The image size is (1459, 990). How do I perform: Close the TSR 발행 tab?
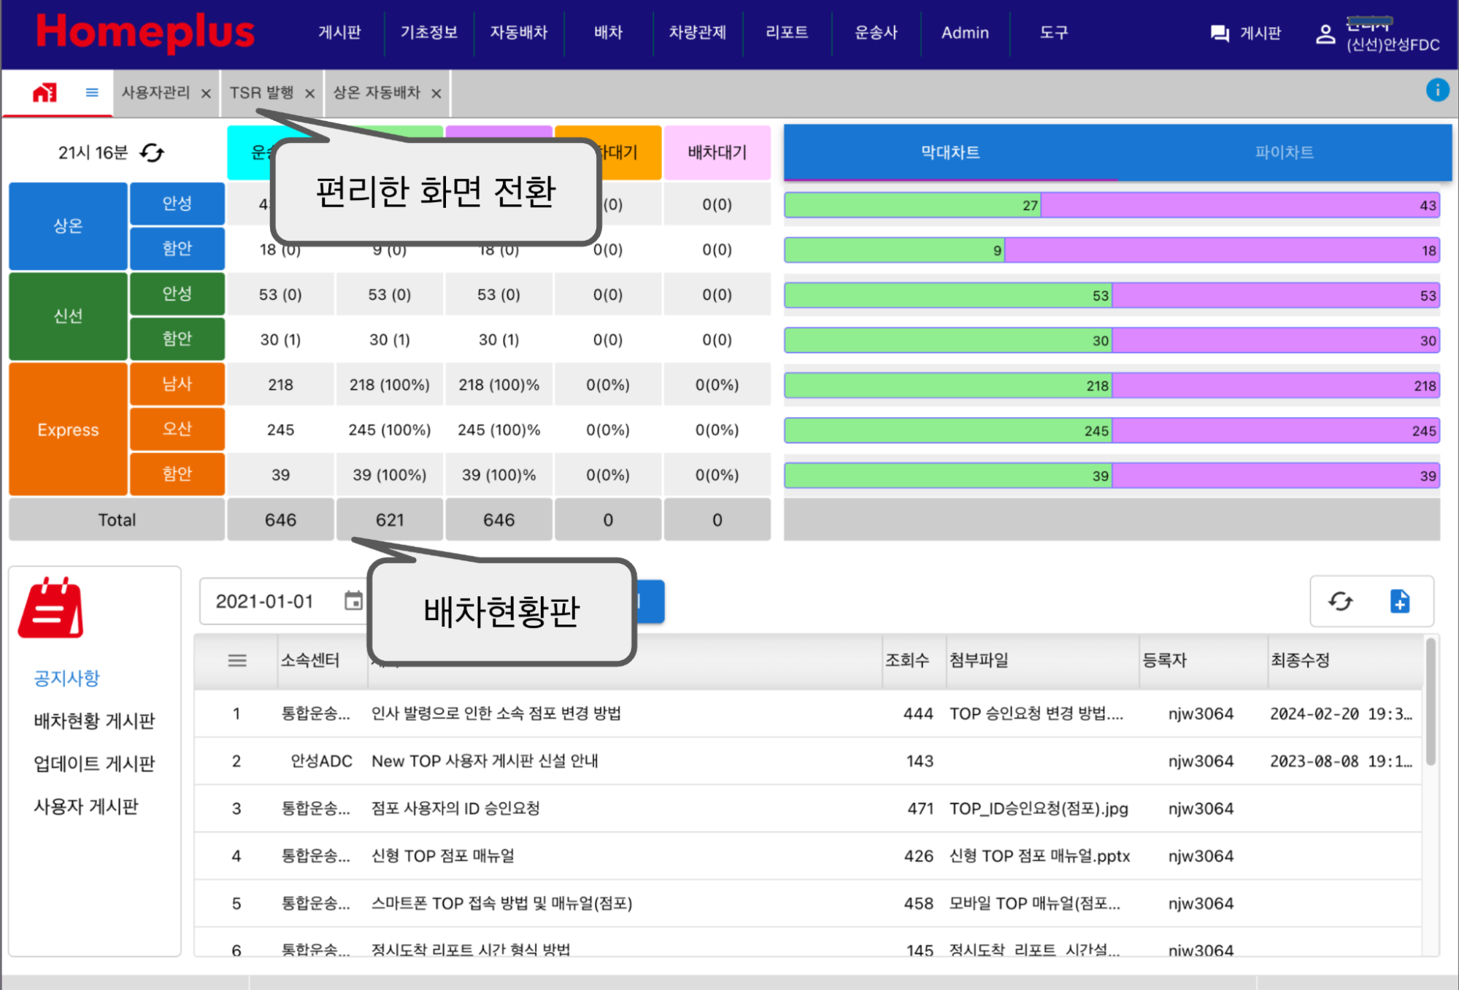pos(309,93)
